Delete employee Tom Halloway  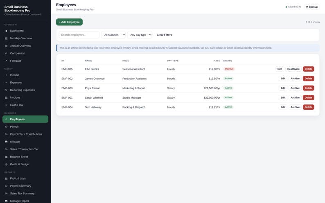tap(308, 107)
